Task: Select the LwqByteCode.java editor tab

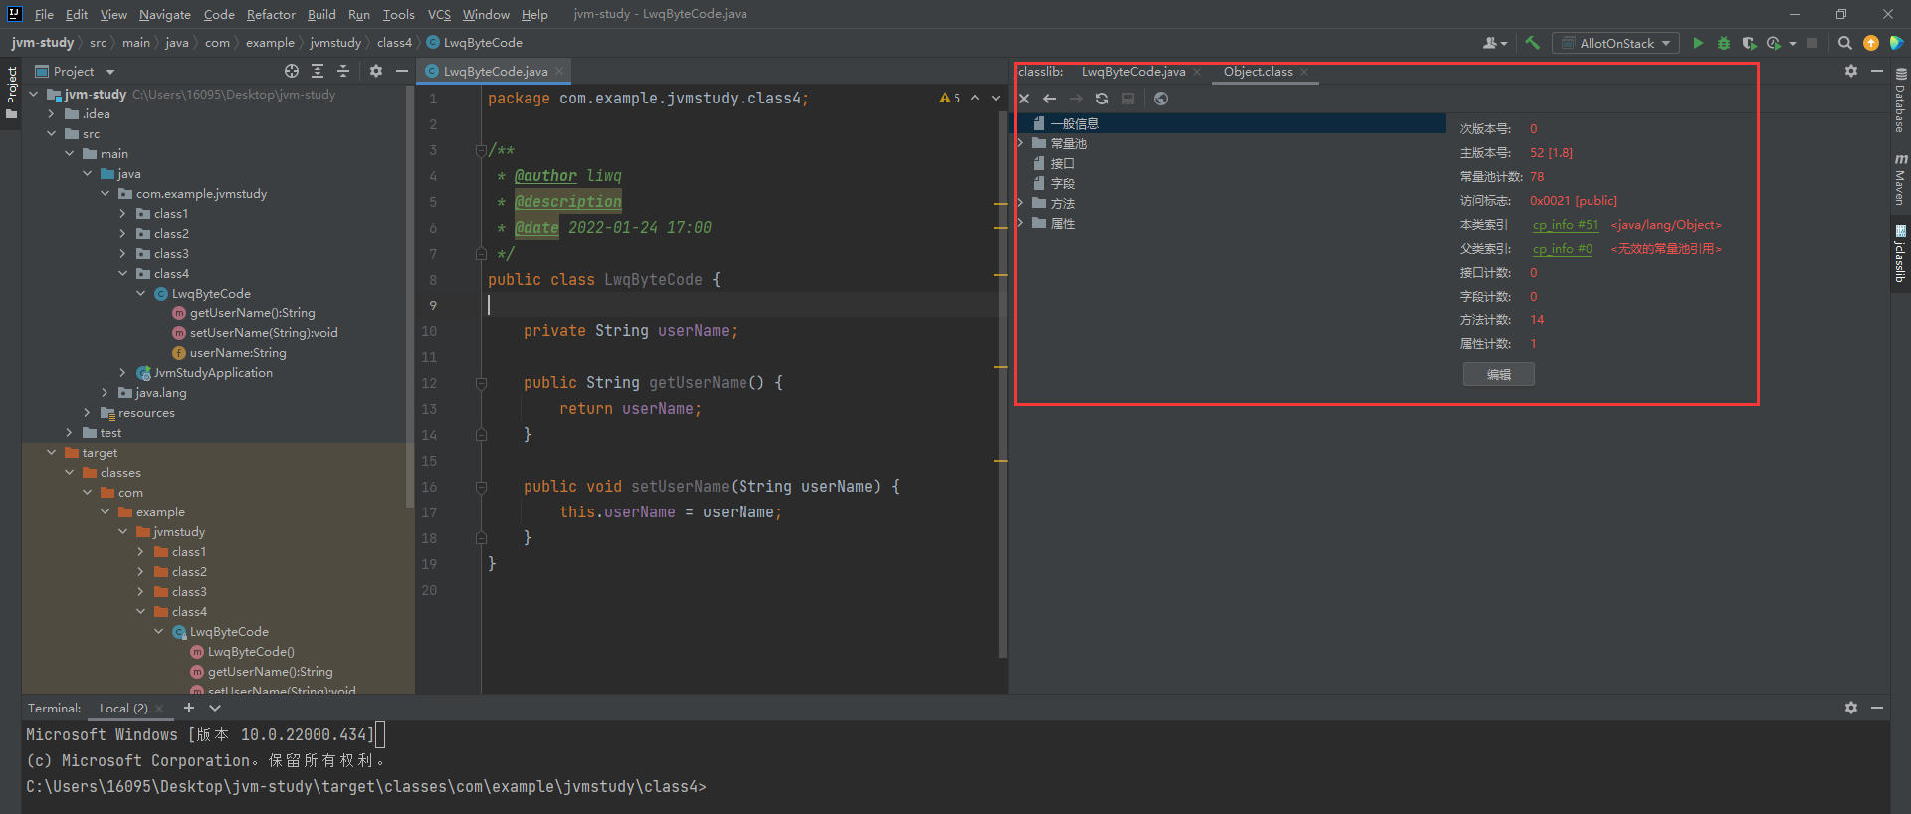Action: (495, 72)
